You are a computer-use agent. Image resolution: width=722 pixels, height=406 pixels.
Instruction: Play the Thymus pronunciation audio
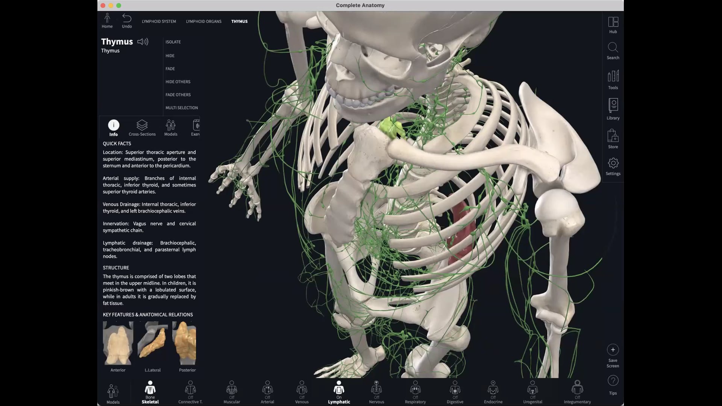[143, 42]
